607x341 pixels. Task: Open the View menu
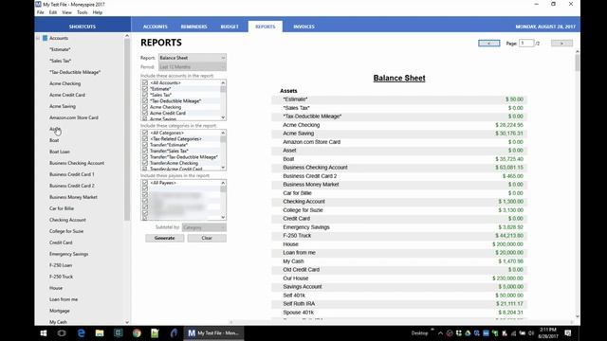coord(66,12)
